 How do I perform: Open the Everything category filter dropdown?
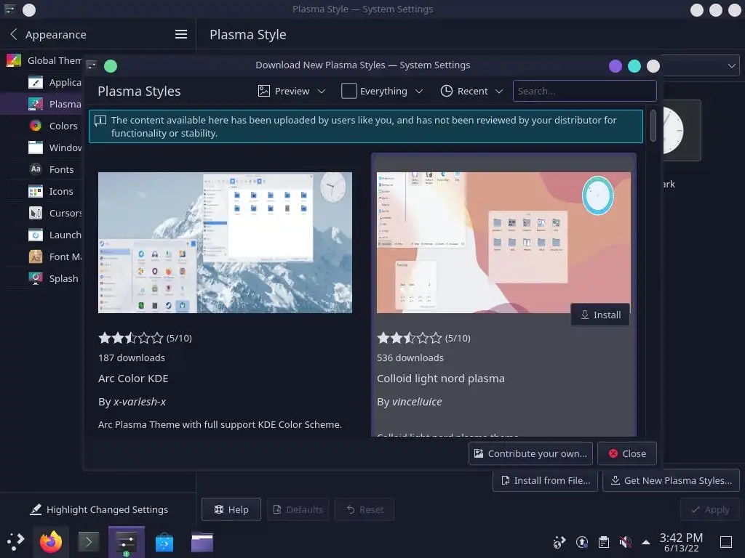coord(382,91)
